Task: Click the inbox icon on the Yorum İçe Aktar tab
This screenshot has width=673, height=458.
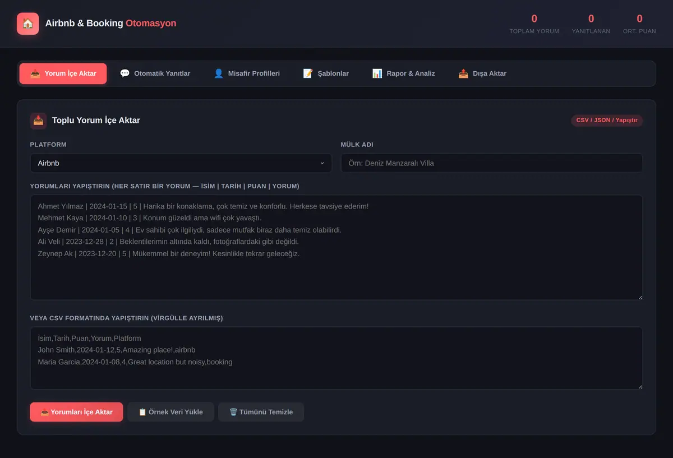Action: [35, 73]
